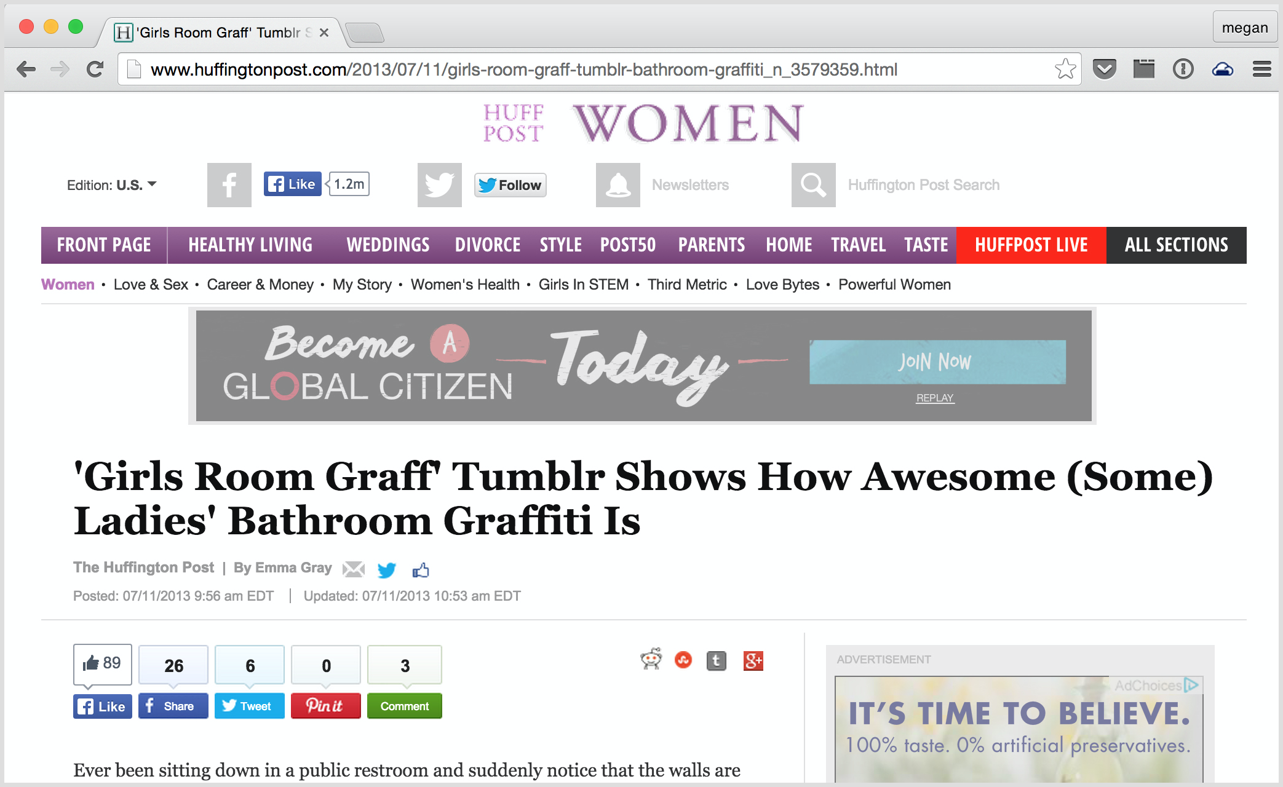Go to the DIVORCE section
Image resolution: width=1283 pixels, height=787 pixels.
488,245
